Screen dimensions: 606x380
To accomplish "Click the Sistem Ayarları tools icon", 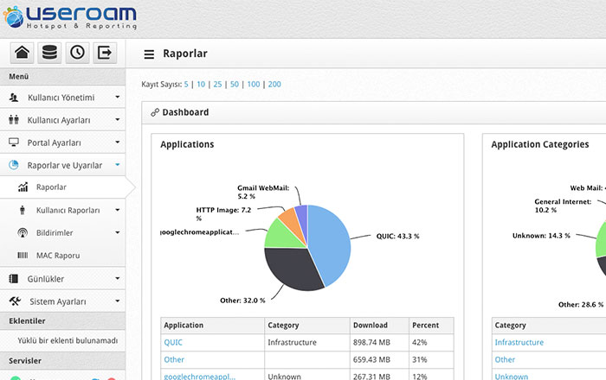I will (x=15, y=301).
